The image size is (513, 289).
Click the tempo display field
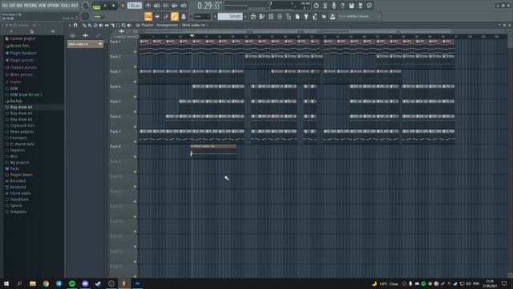[134, 6]
